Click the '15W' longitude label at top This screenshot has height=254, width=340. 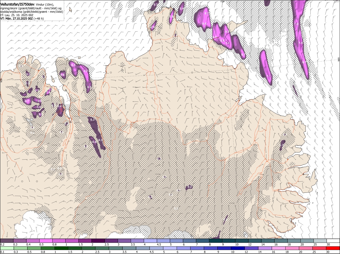coord(222,1)
